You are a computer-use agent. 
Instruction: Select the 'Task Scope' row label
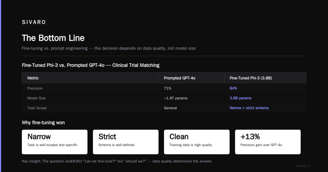(x=37, y=108)
